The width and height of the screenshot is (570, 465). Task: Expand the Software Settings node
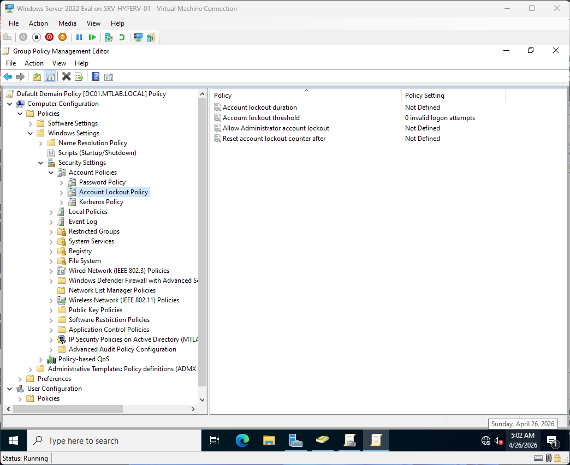tap(31, 123)
